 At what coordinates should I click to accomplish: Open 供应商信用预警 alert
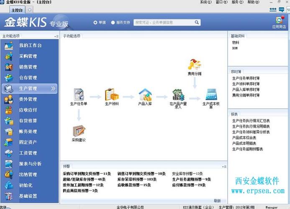[80, 191]
